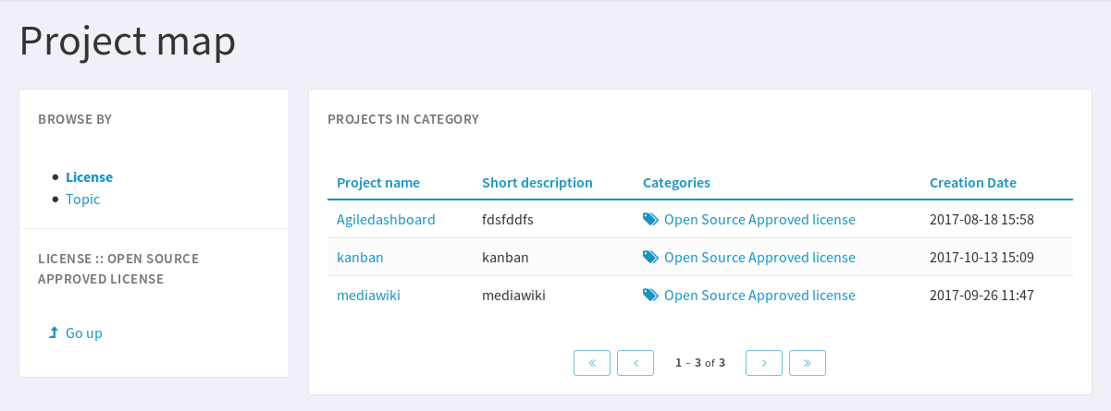The image size is (1111, 411).
Task: Open Agiledashboard's Open Source Approved license category
Action: pos(759,220)
